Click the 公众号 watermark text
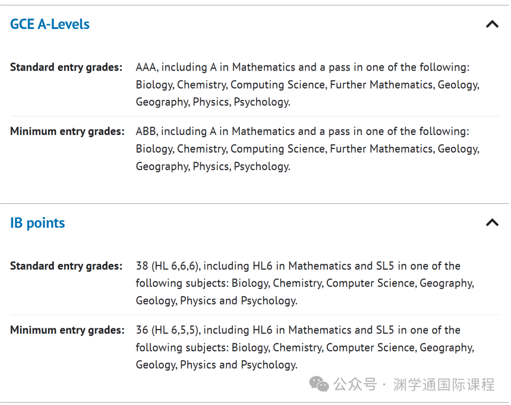 click(x=355, y=384)
